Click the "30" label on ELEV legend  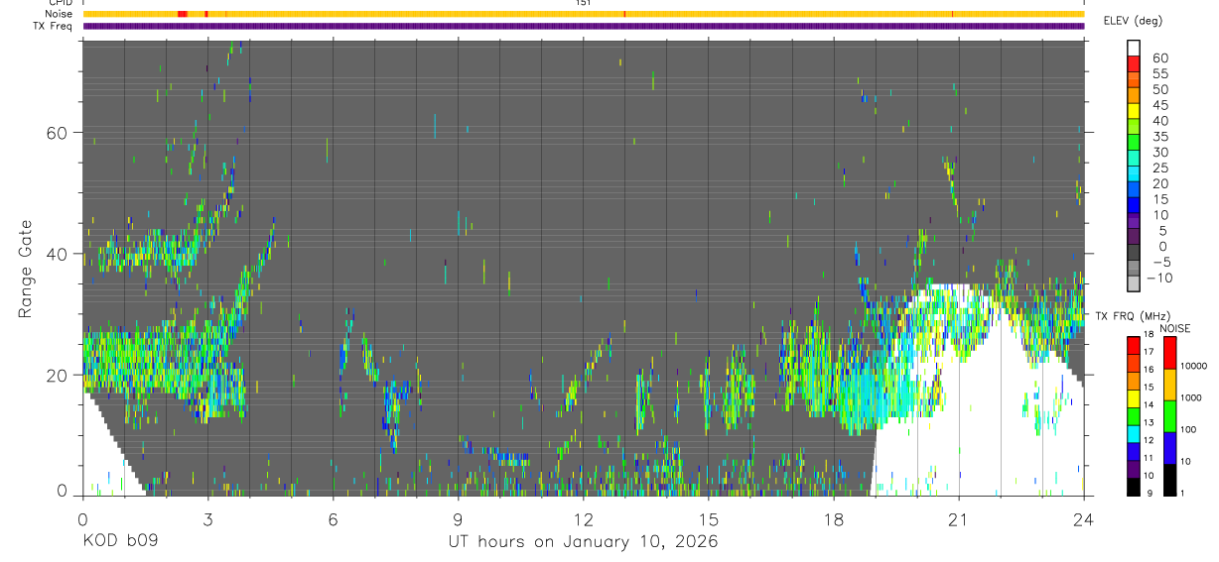(x=1158, y=152)
